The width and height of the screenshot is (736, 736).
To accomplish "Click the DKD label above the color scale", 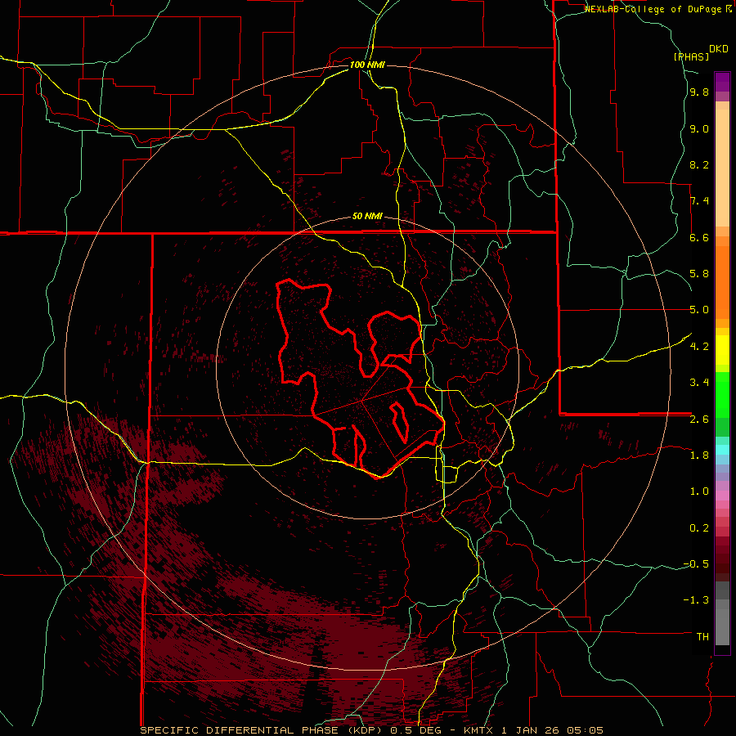I will tap(719, 49).
